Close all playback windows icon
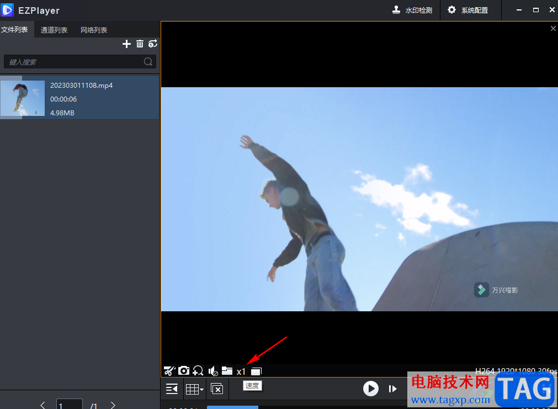The image size is (558, 409). (217, 389)
